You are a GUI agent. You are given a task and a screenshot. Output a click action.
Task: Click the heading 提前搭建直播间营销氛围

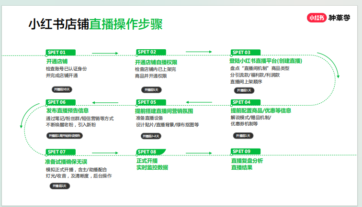tap(164, 111)
